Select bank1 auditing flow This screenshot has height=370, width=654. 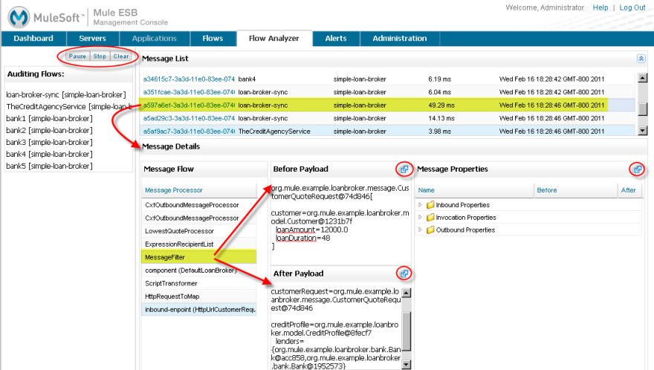[x=49, y=118]
